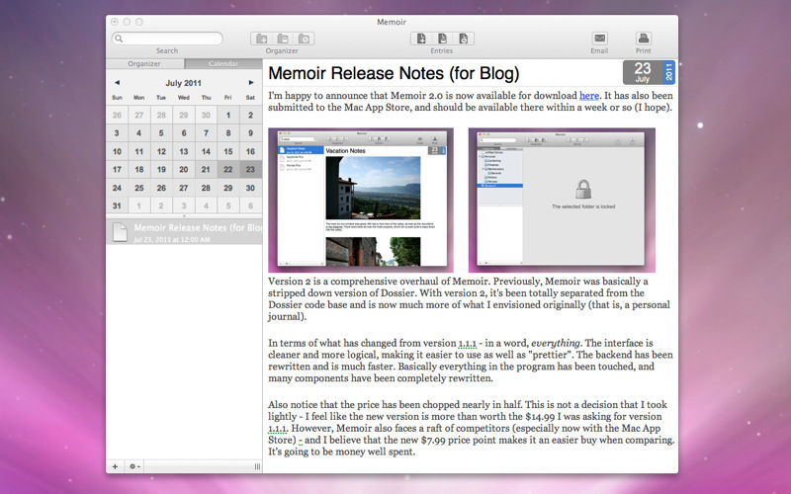The height and width of the screenshot is (494, 791).
Task: Click the middle Entries document icon
Action: click(442, 39)
